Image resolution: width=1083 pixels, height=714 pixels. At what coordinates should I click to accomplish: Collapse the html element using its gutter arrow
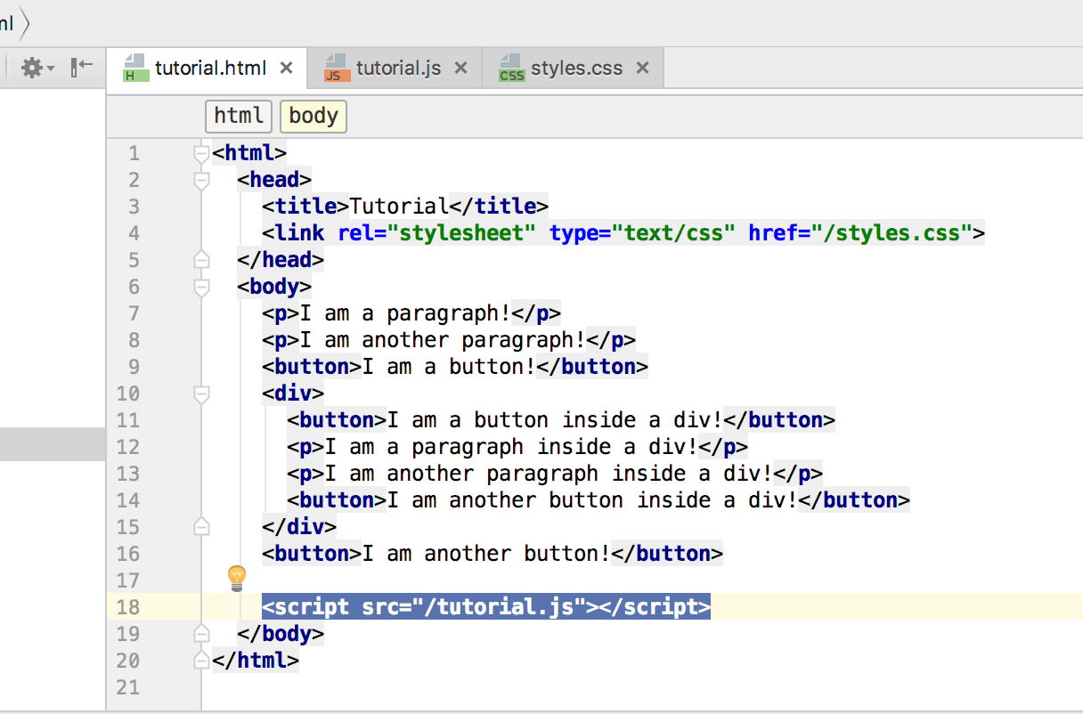tap(200, 152)
